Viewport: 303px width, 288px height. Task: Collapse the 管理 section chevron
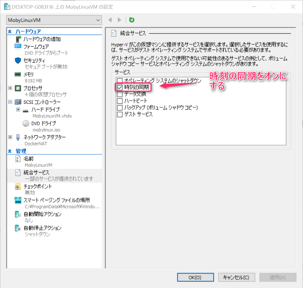10,151
